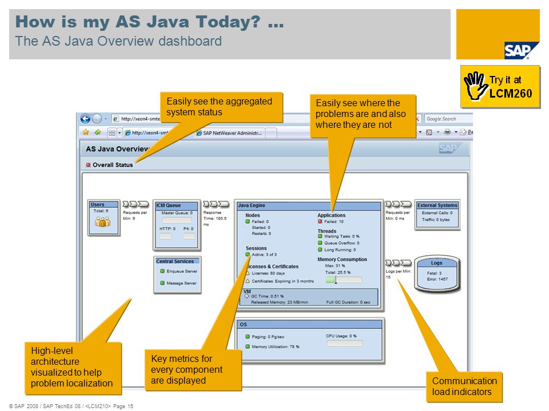Click the browser back arrow button

(85, 119)
